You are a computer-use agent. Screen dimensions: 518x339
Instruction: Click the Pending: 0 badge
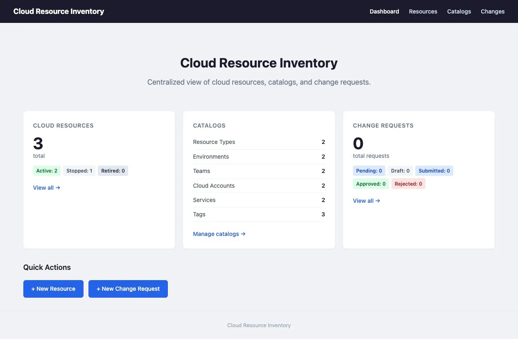point(369,171)
